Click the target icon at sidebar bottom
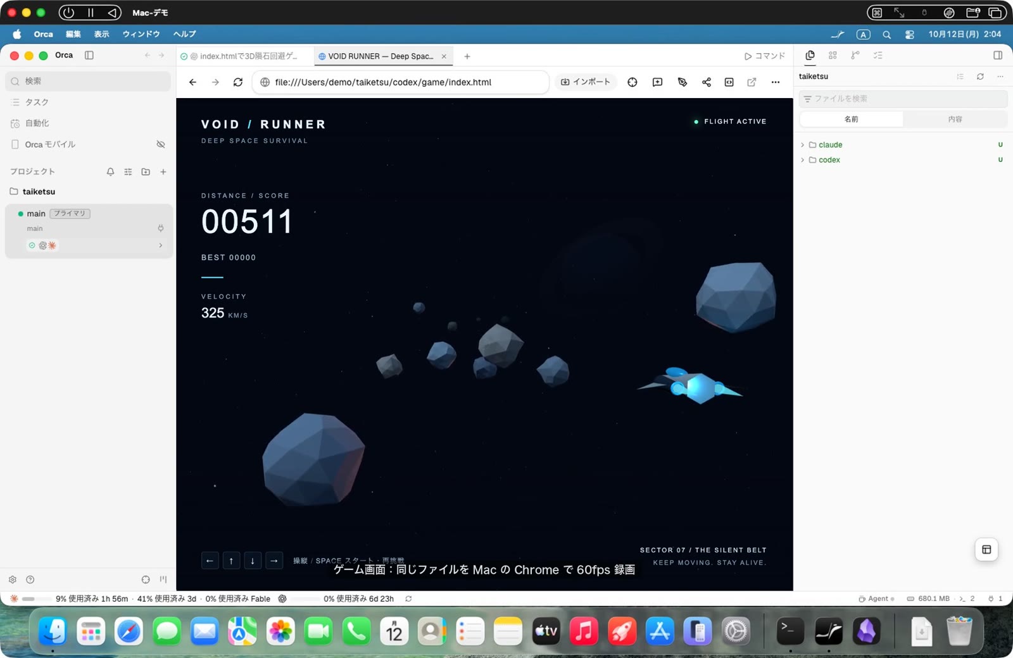1013x658 pixels. pyautogui.click(x=146, y=580)
